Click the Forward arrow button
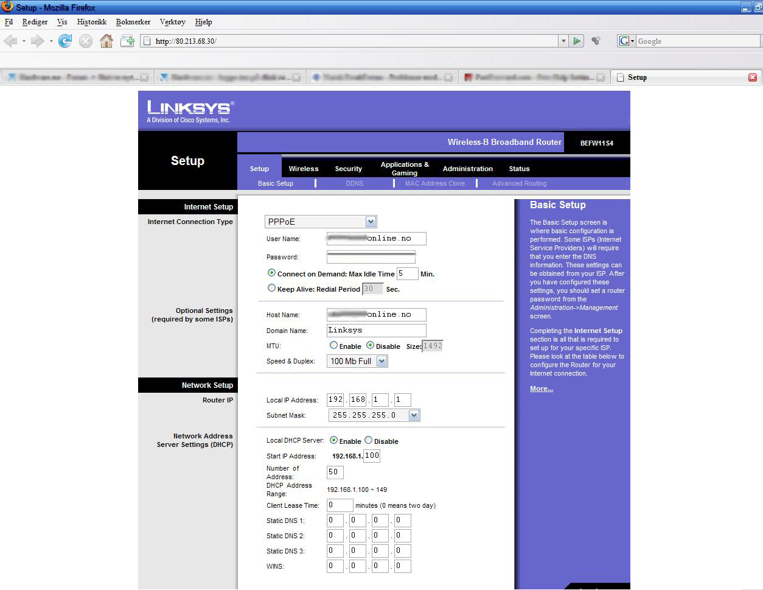763x590 pixels. [37, 41]
